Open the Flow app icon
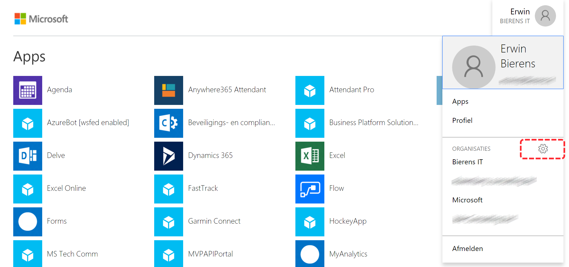 (x=310, y=189)
